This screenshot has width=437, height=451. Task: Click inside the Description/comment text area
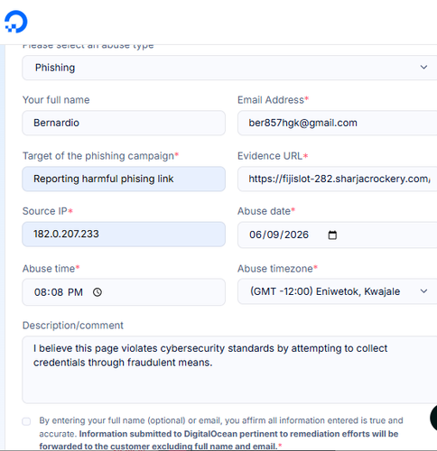point(229,370)
